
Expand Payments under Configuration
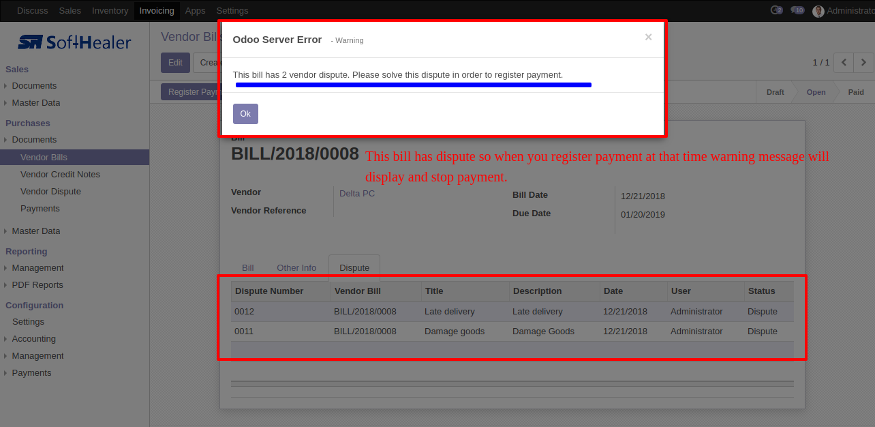pyautogui.click(x=31, y=373)
